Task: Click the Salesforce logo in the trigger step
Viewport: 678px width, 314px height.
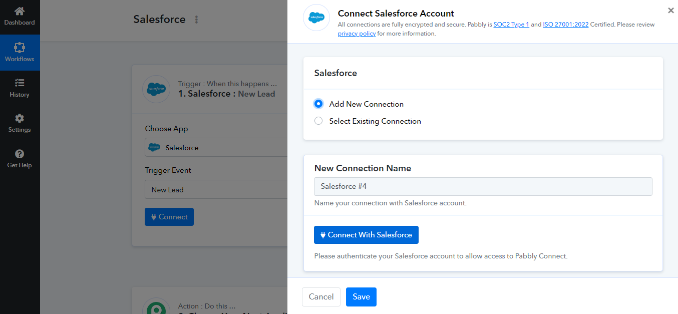Action: [156, 89]
